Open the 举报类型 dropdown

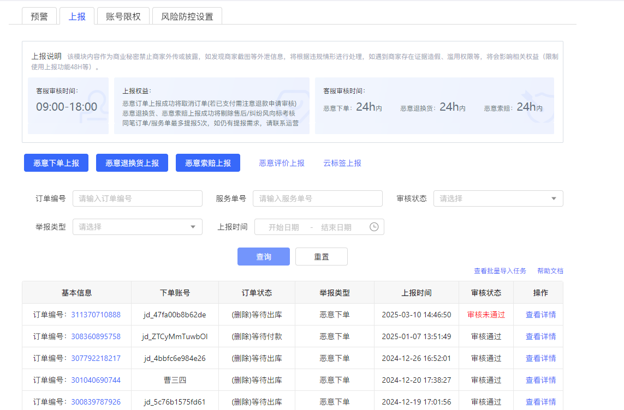click(137, 227)
